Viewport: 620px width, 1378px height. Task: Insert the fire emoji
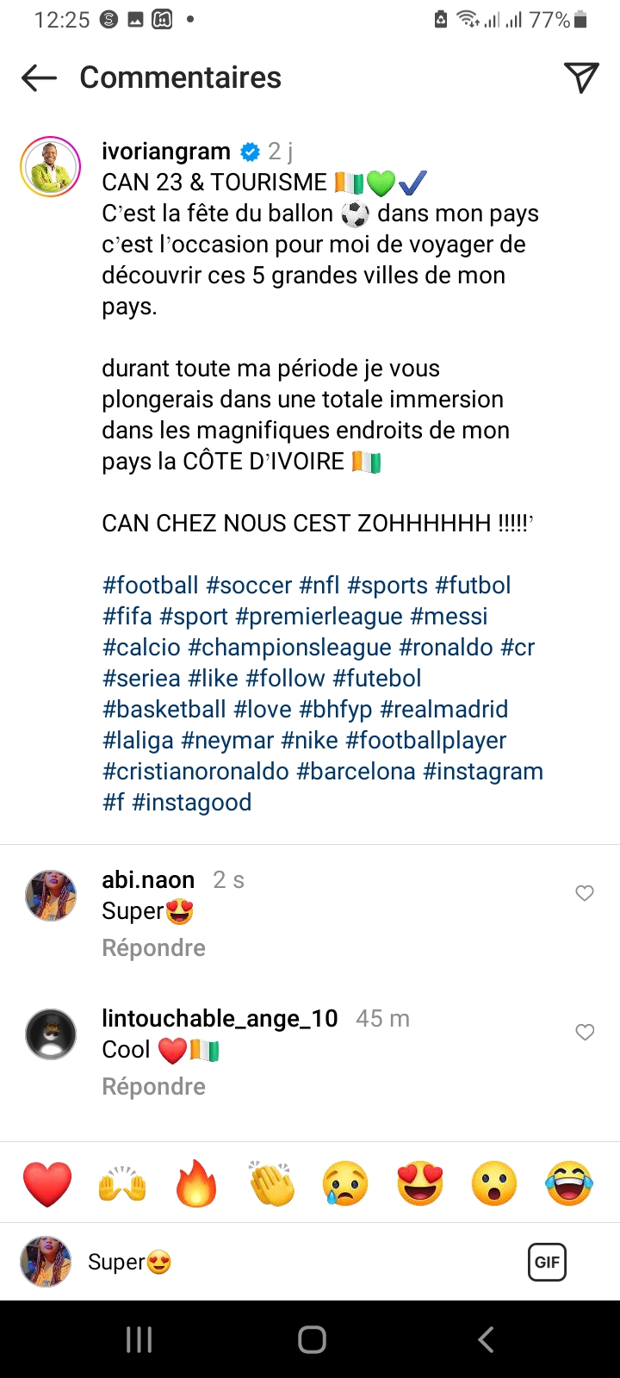[196, 1183]
